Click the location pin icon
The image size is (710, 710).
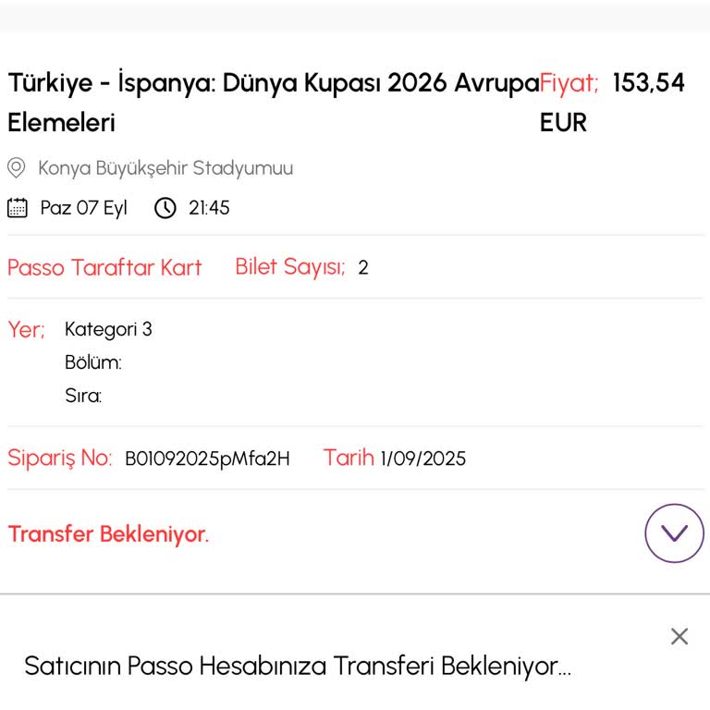16,168
